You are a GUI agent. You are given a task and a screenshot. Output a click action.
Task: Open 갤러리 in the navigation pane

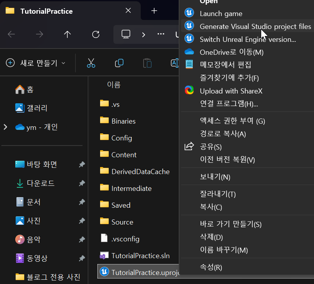pyautogui.click(x=31, y=108)
